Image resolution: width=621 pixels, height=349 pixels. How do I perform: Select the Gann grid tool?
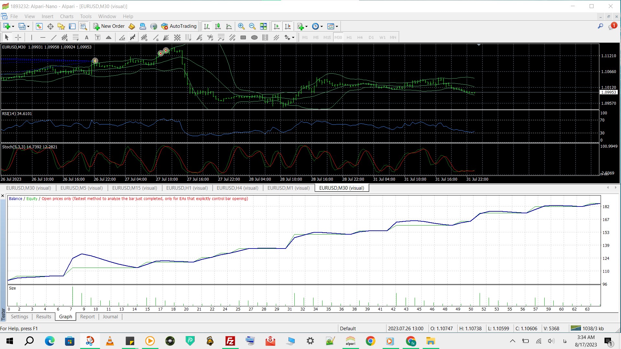click(x=177, y=37)
